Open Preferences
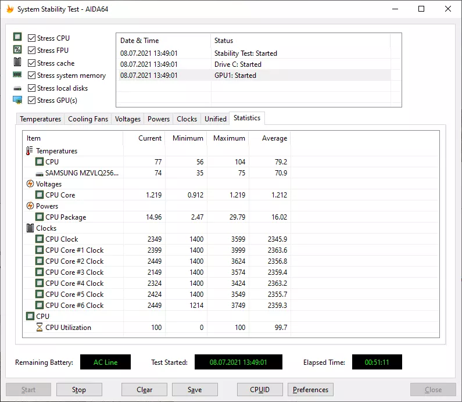The image size is (462, 402). [310, 390]
